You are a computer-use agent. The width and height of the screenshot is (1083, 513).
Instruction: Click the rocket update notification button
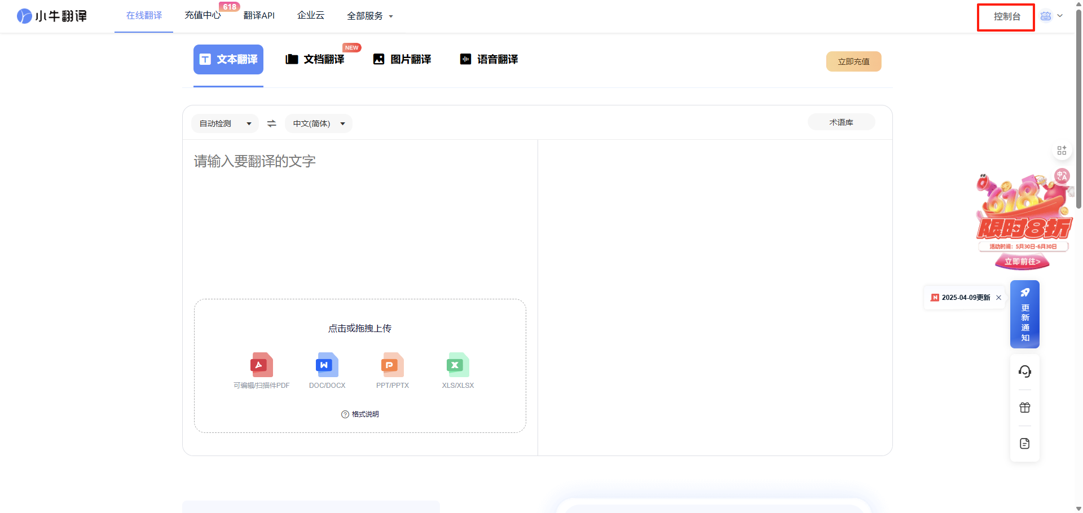pos(1025,314)
